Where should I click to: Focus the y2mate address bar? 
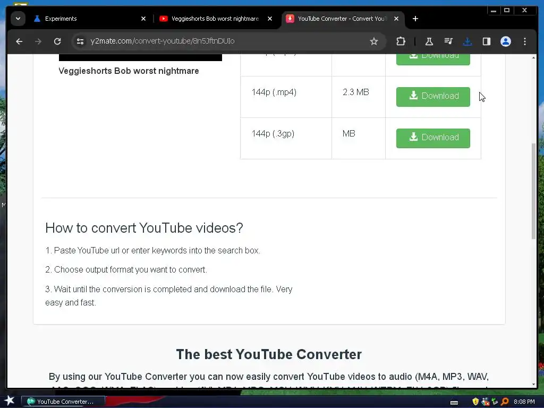pos(229,41)
